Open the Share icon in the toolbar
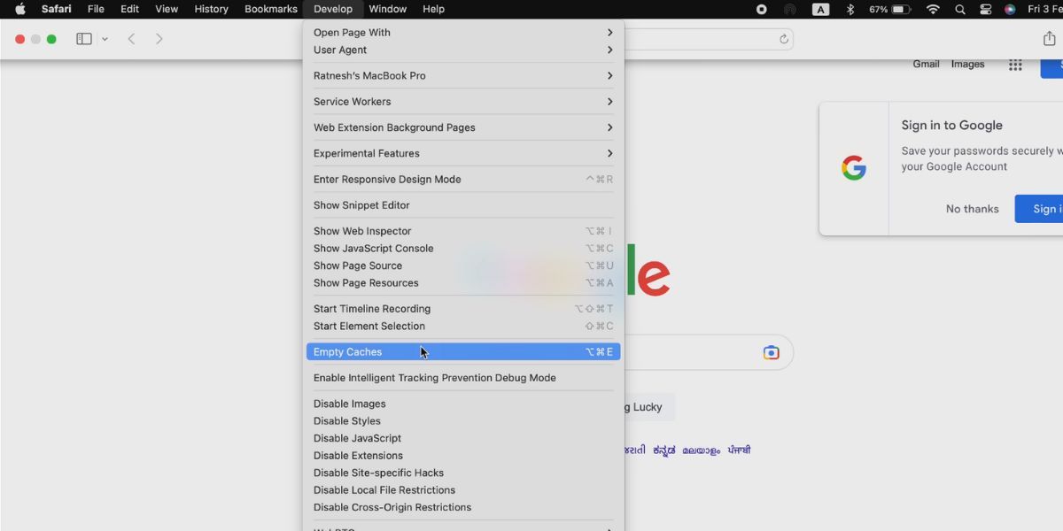The width and height of the screenshot is (1063, 531). (x=1050, y=39)
